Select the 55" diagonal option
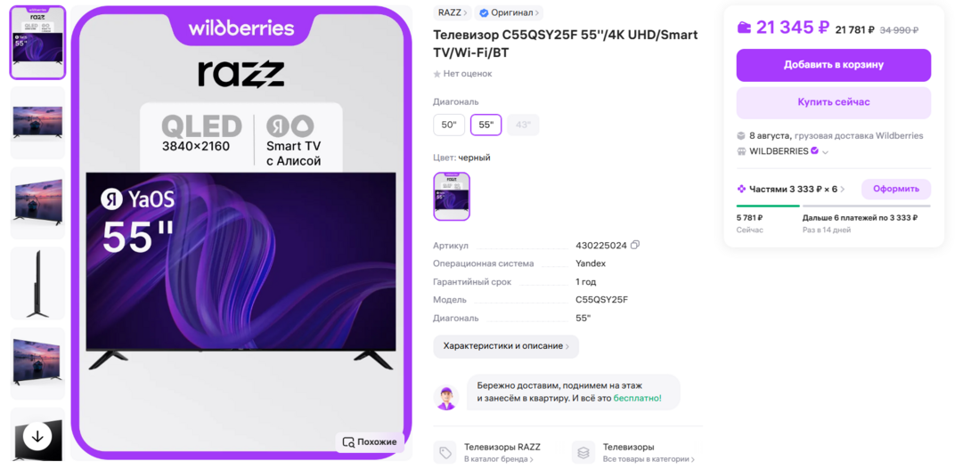The image size is (971, 469). point(486,125)
